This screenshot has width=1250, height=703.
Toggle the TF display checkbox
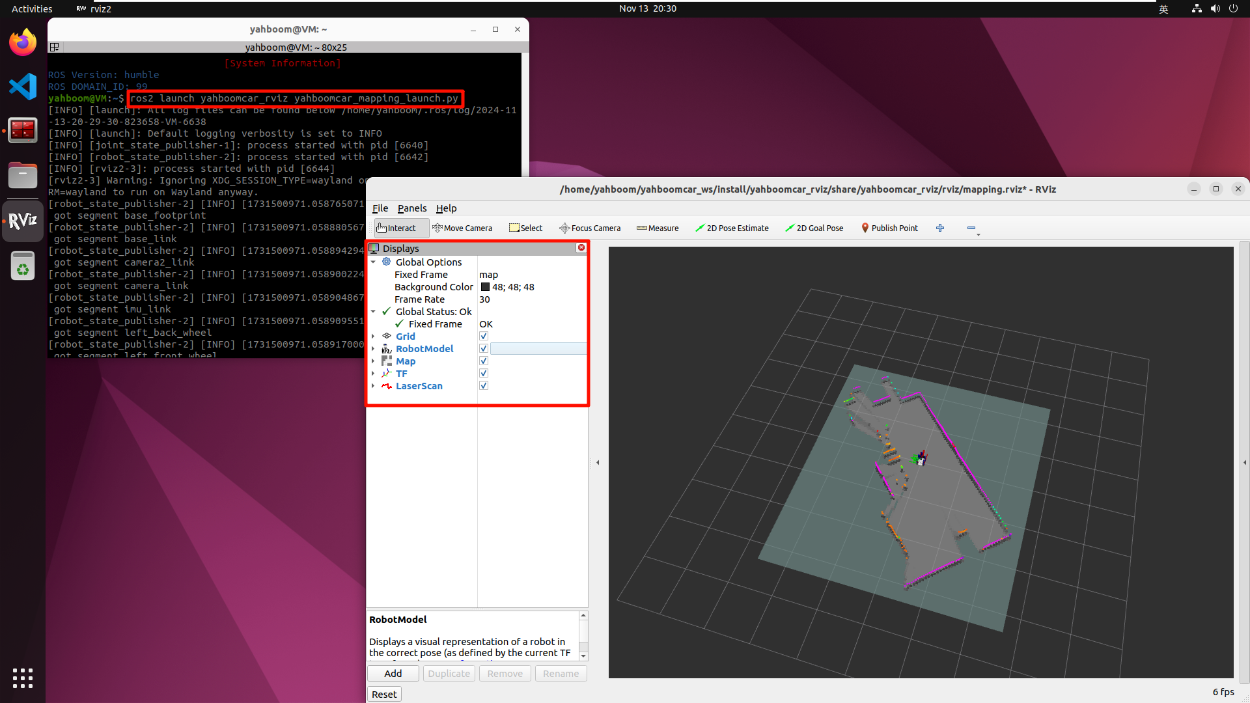pyautogui.click(x=484, y=373)
